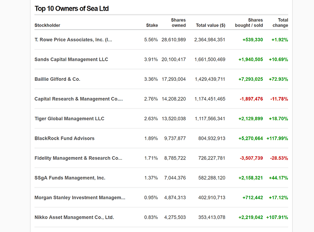Click the Stockholder column header
The height and width of the screenshot is (232, 314).
click(47, 26)
